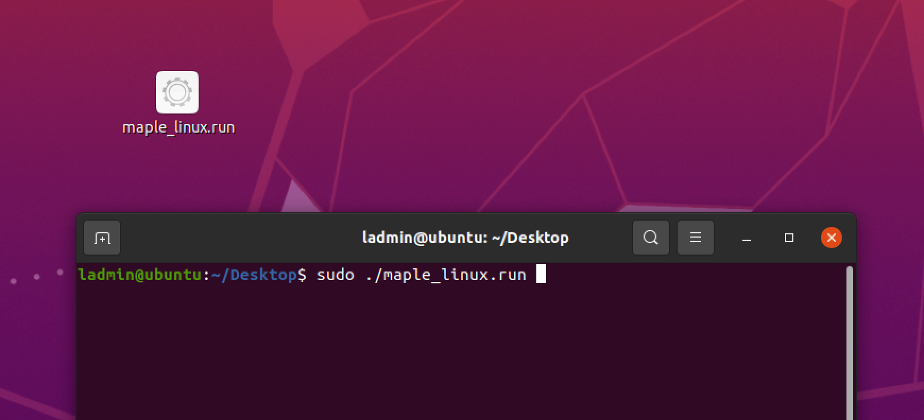Select the maple_linux.run desktop file icon

point(177,92)
